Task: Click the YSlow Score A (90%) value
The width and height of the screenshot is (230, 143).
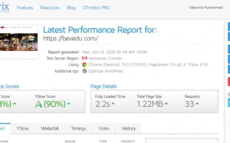Action: [x=50, y=104]
